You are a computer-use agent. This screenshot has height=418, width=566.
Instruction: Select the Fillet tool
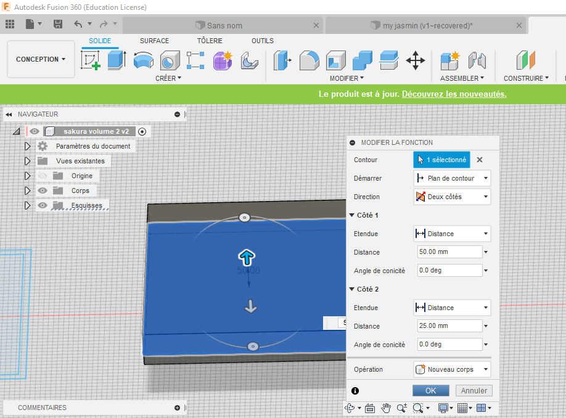(310, 60)
